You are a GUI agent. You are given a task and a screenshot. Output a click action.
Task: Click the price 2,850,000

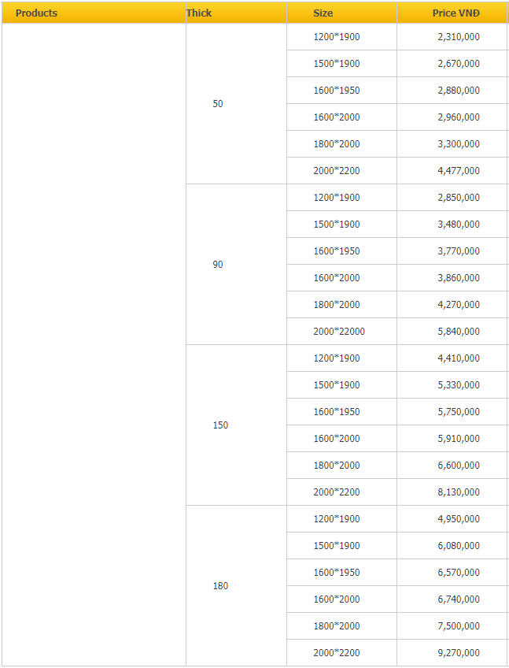point(459,198)
